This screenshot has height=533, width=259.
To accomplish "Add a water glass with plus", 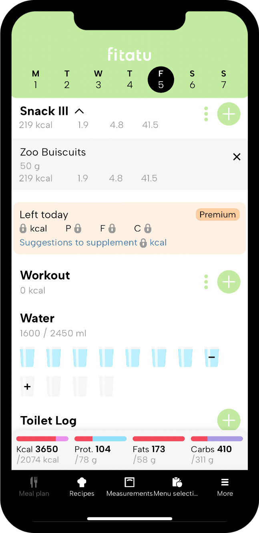I will 27,386.
